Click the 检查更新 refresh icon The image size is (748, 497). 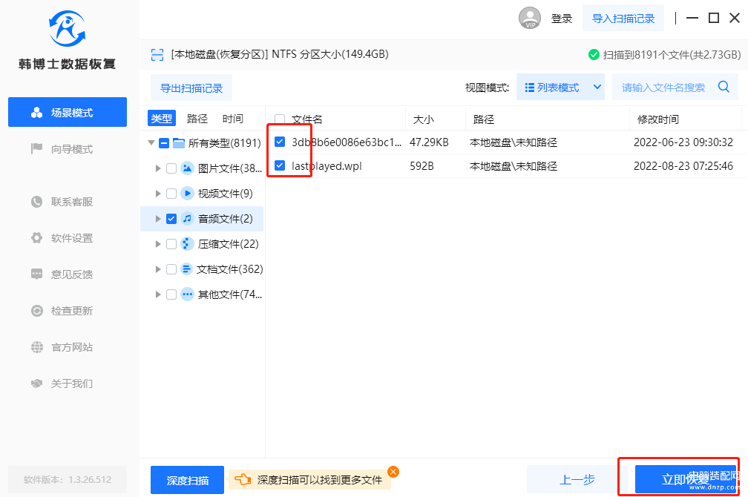pos(37,311)
